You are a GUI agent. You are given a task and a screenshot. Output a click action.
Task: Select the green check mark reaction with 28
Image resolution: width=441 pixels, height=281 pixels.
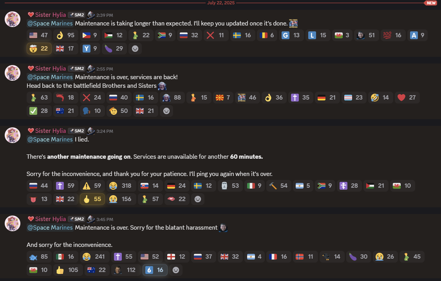coord(39,111)
